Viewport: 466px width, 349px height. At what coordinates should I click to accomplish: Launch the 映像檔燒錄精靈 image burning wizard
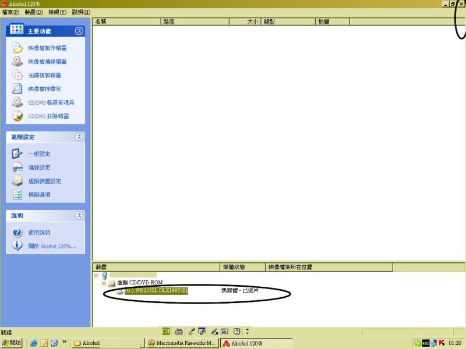pyautogui.click(x=47, y=62)
